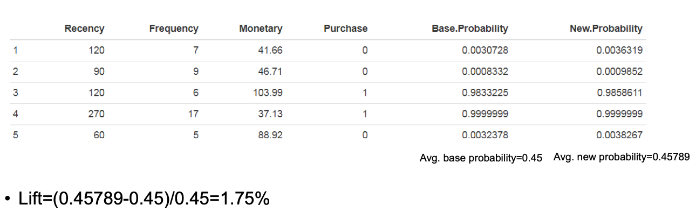Select the Monetary column header
Image resolution: width=696 pixels, height=219 pixels.
click(261, 29)
